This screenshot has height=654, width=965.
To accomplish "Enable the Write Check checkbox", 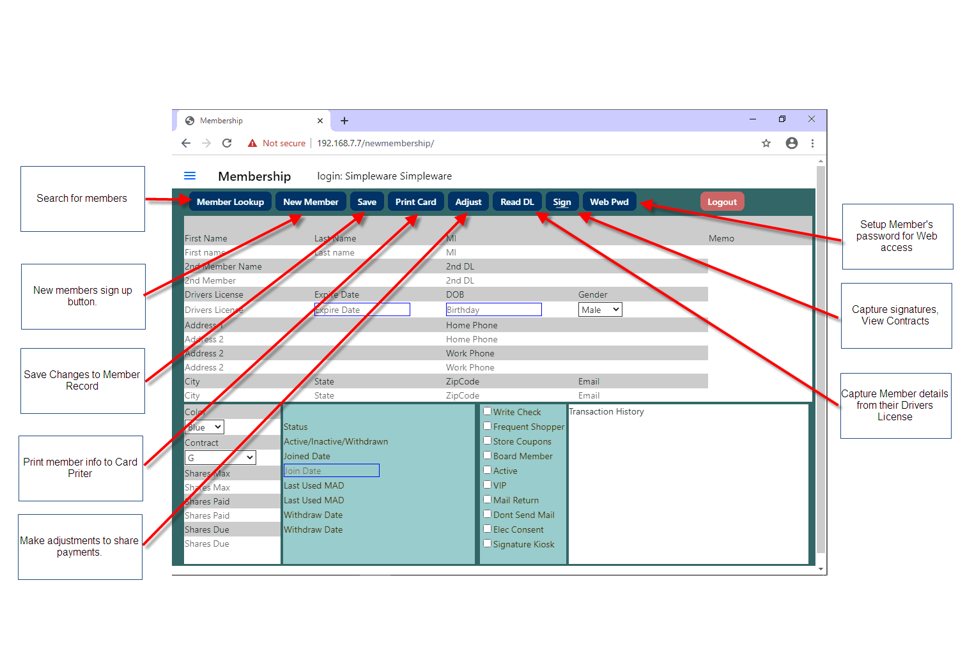I will point(488,411).
